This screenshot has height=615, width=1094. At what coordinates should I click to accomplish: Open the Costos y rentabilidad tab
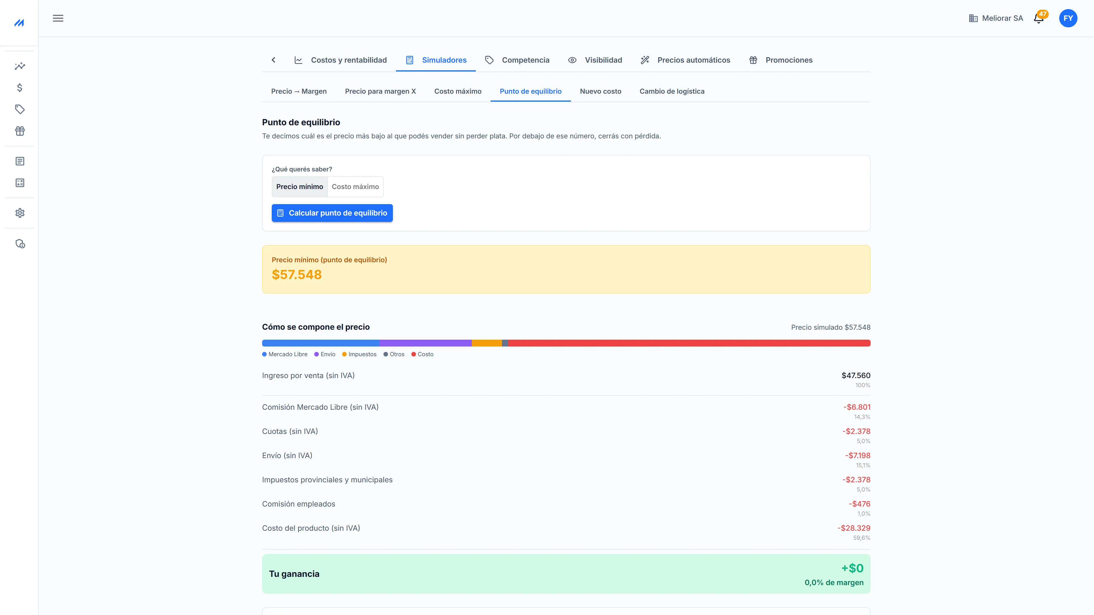click(340, 60)
